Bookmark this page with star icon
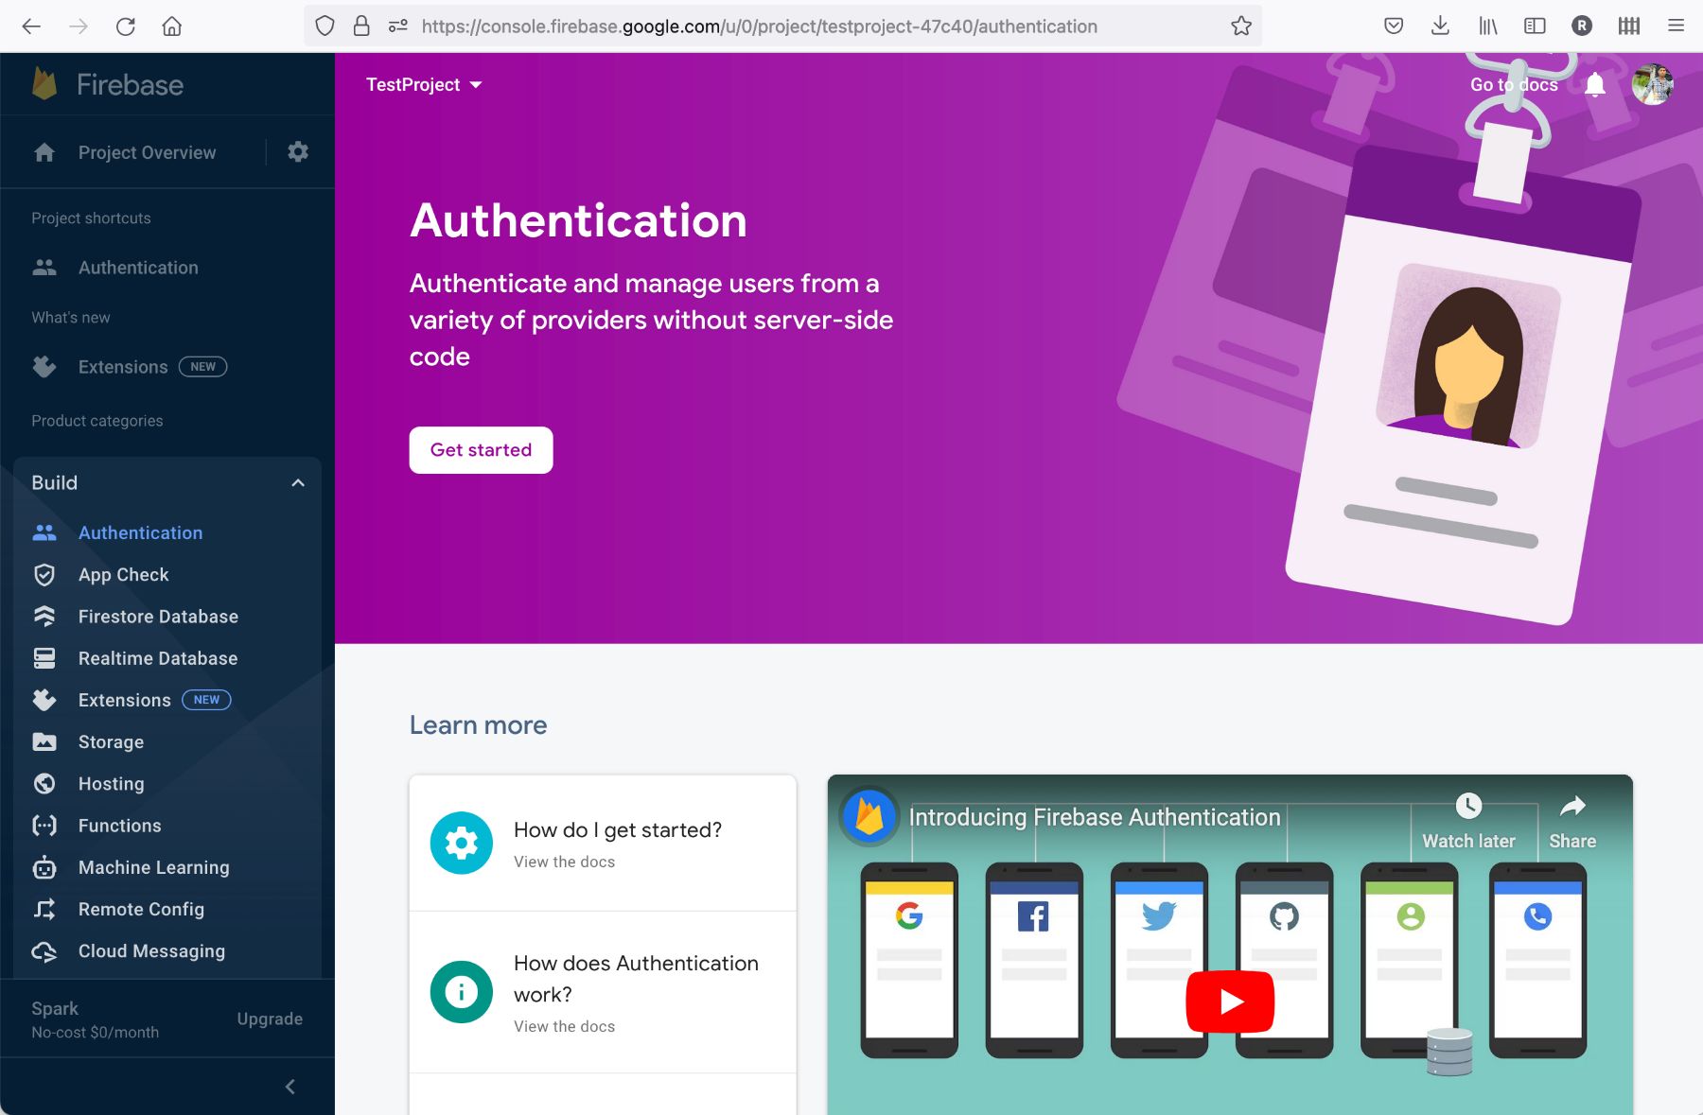 click(1241, 26)
